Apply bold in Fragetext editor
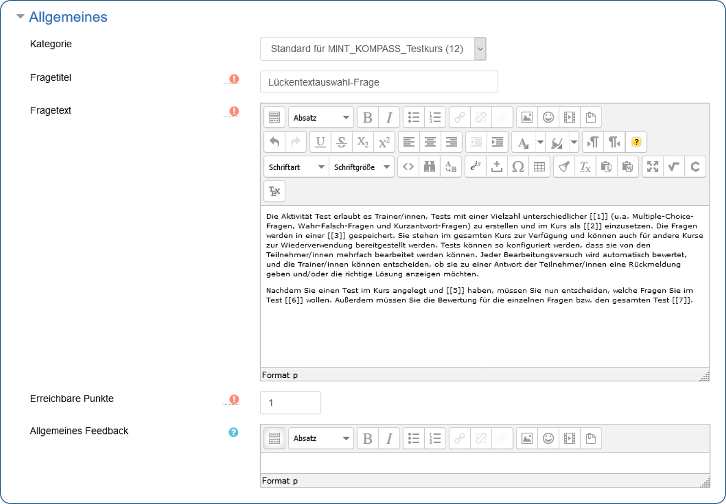726x504 pixels. click(368, 117)
